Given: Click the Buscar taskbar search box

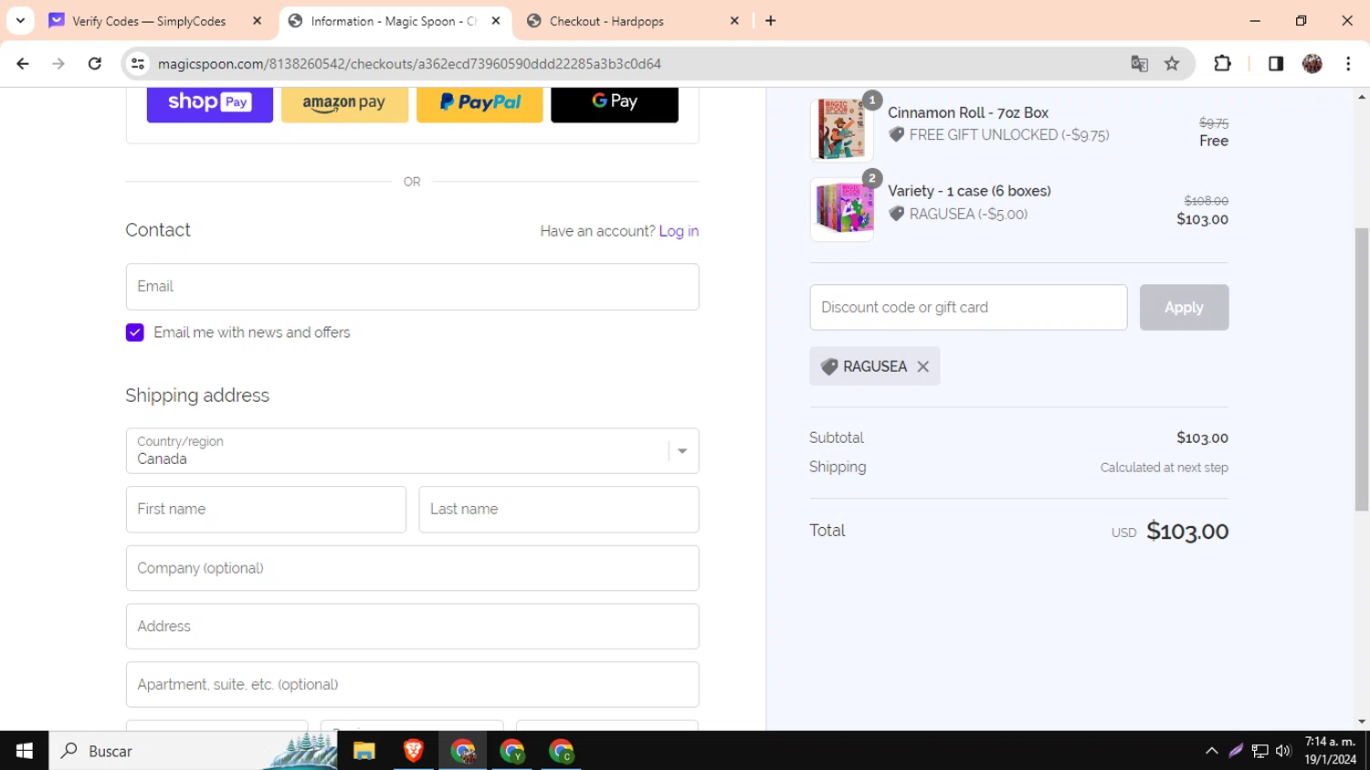Looking at the screenshot, I should 194,751.
